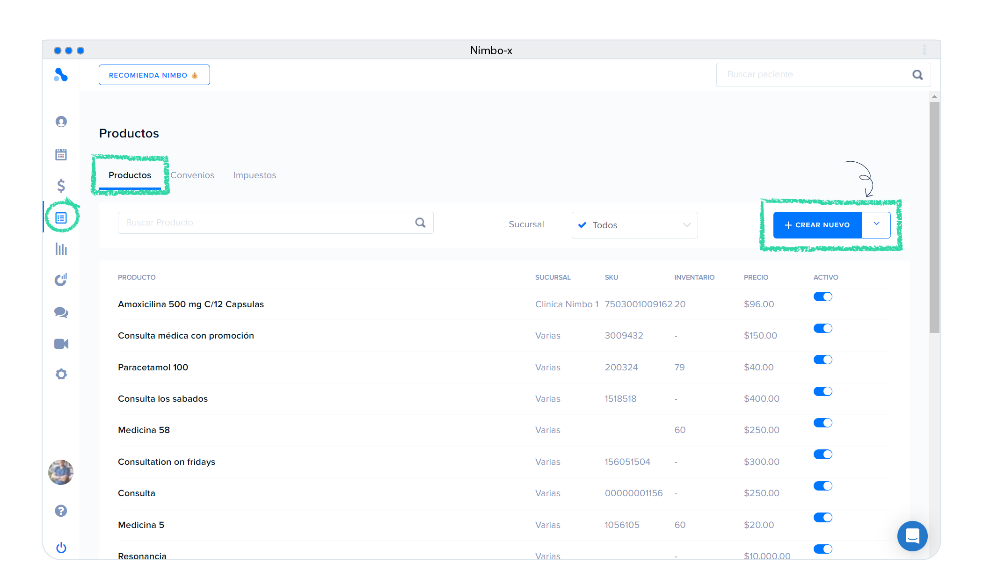This screenshot has height=585, width=983.
Task: Click the dollar sign billing icon
Action: (x=61, y=186)
